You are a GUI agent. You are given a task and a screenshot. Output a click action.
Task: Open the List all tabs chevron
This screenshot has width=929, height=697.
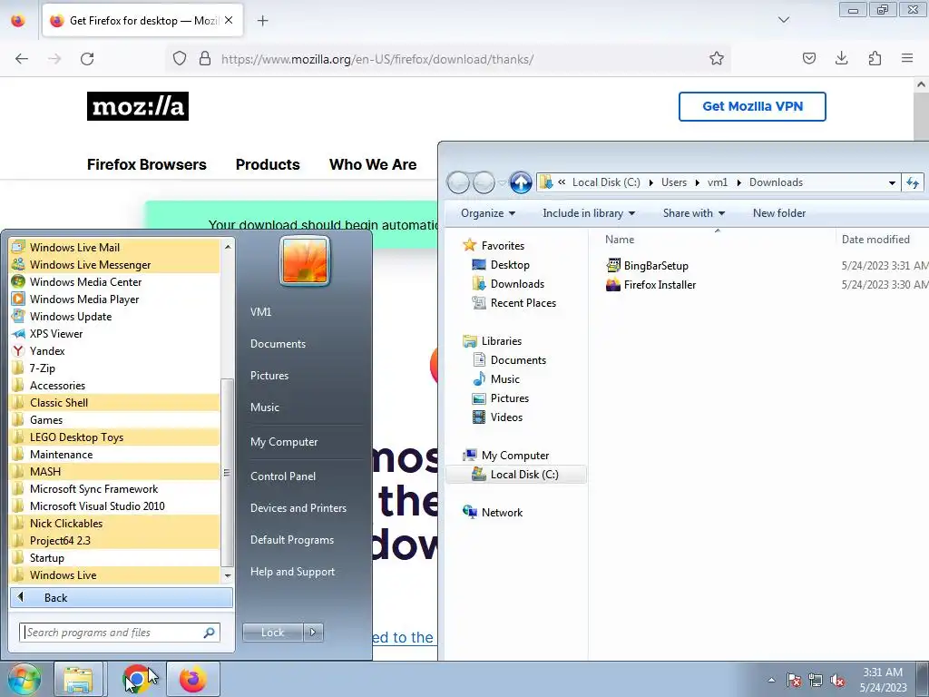(x=784, y=20)
